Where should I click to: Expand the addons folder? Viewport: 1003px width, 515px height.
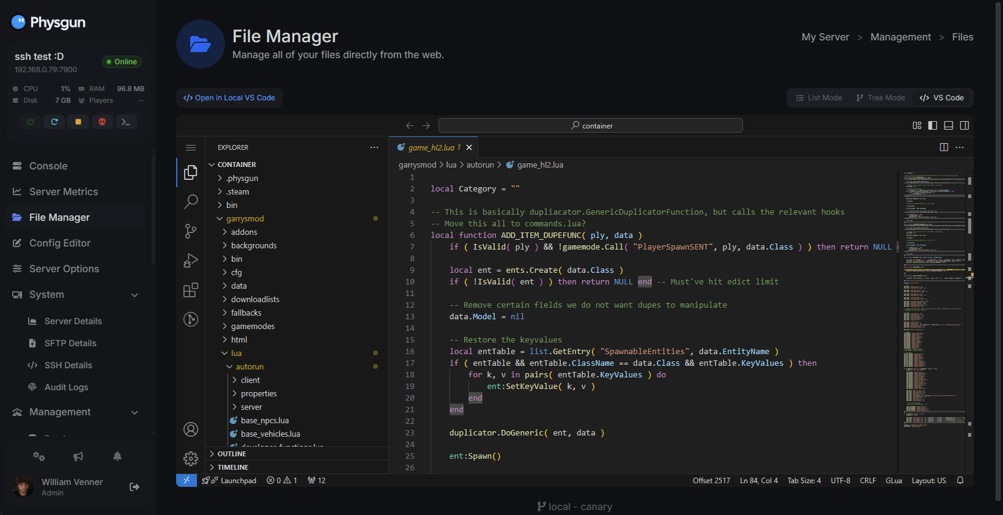(x=297, y=232)
